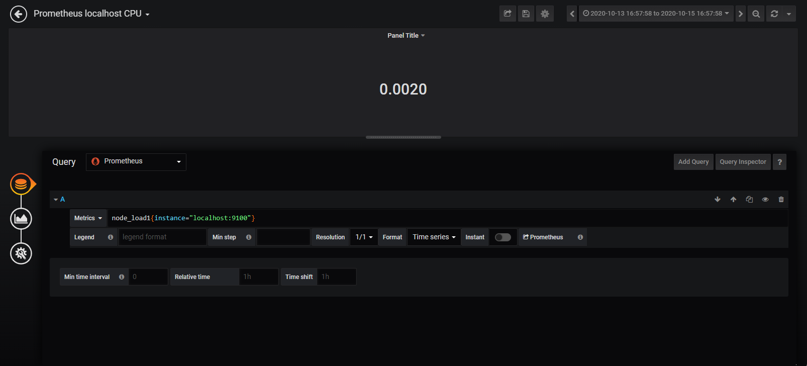The width and height of the screenshot is (807, 366).
Task: Open query help with the question mark
Action: coord(779,162)
